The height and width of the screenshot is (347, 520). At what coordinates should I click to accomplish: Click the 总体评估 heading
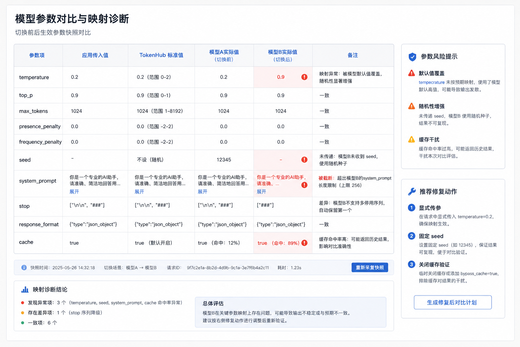213,303
